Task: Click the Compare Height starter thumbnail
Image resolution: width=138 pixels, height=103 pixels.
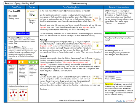Action: pyautogui.click(x=32, y=15)
